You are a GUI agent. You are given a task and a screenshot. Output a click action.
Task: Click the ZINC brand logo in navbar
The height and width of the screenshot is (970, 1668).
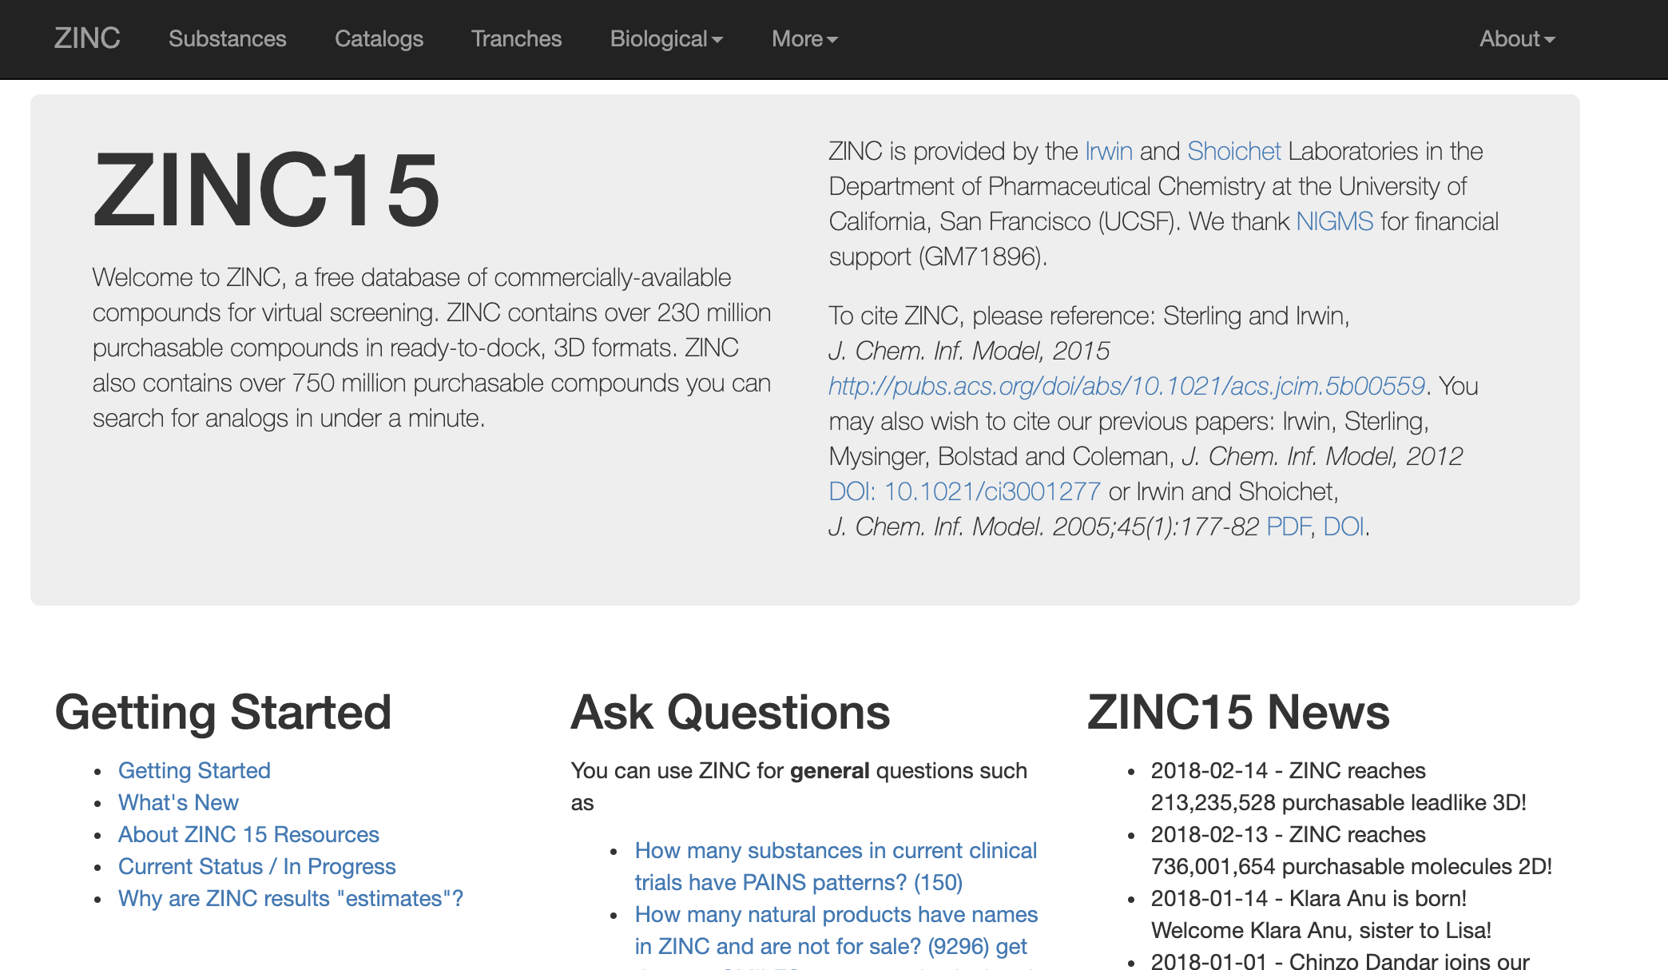[87, 38]
